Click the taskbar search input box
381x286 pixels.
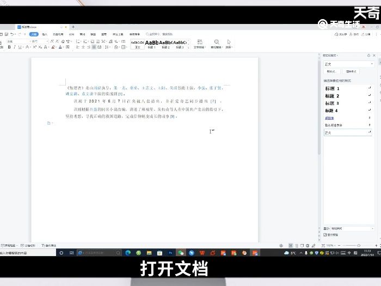[28, 253]
